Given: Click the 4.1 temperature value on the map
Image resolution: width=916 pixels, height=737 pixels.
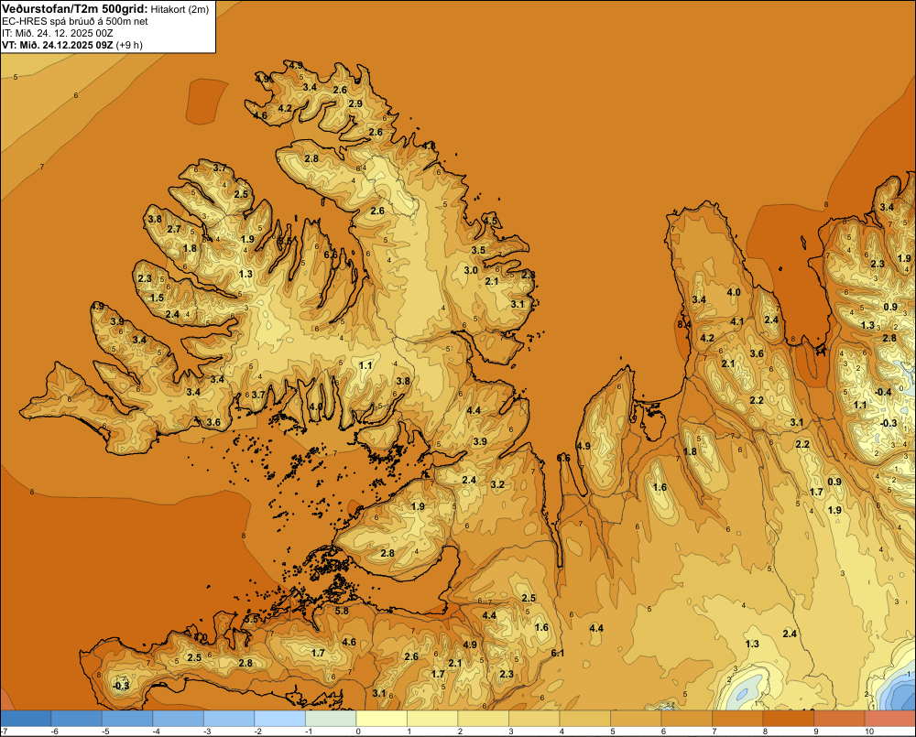Looking at the screenshot, I should coord(737,321).
